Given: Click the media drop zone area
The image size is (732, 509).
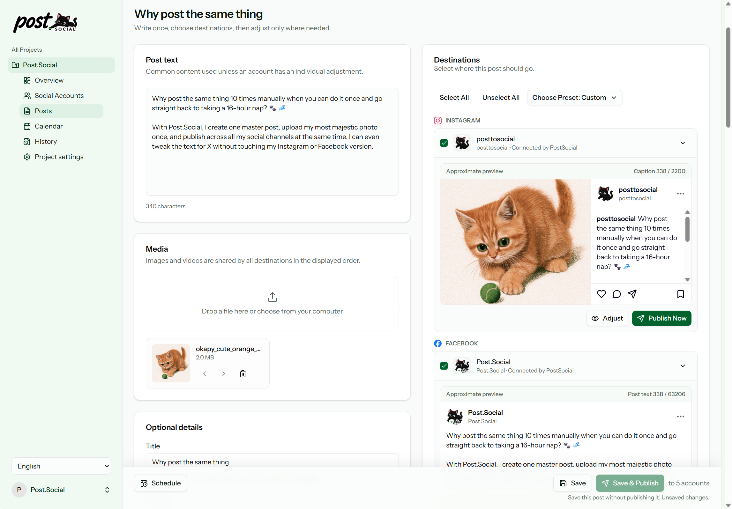Looking at the screenshot, I should point(272,304).
